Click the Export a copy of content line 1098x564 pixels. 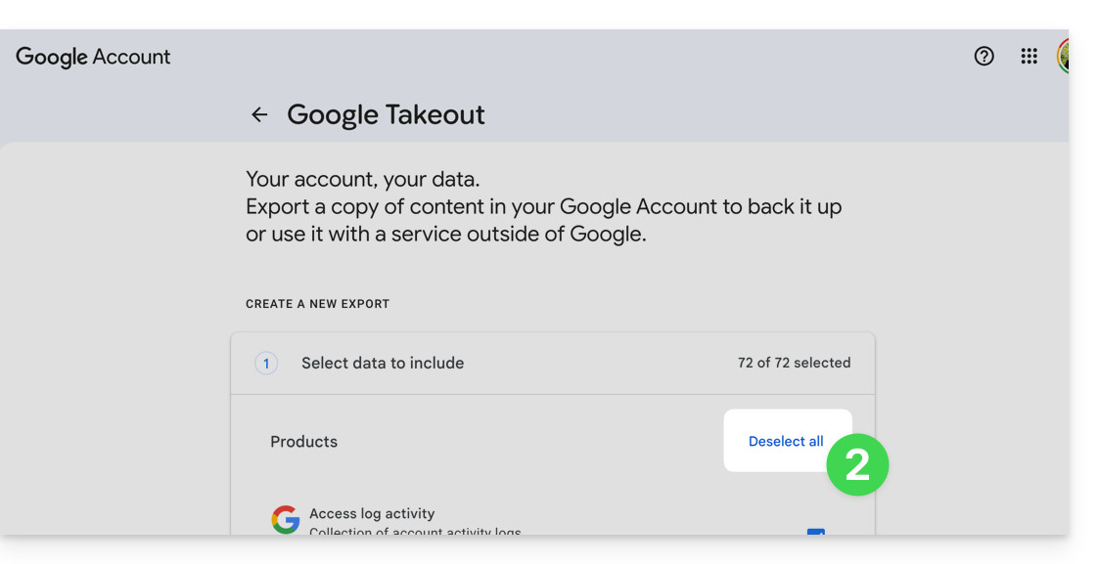tap(543, 207)
